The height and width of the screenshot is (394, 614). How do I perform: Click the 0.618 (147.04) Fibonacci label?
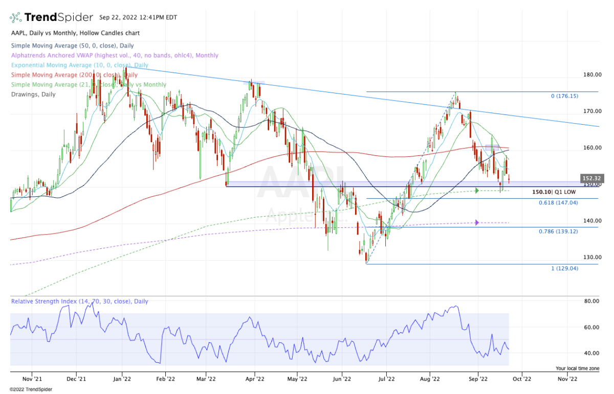[559, 202]
